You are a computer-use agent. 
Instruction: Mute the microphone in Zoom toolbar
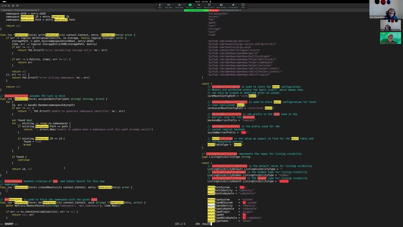coord(160,6)
